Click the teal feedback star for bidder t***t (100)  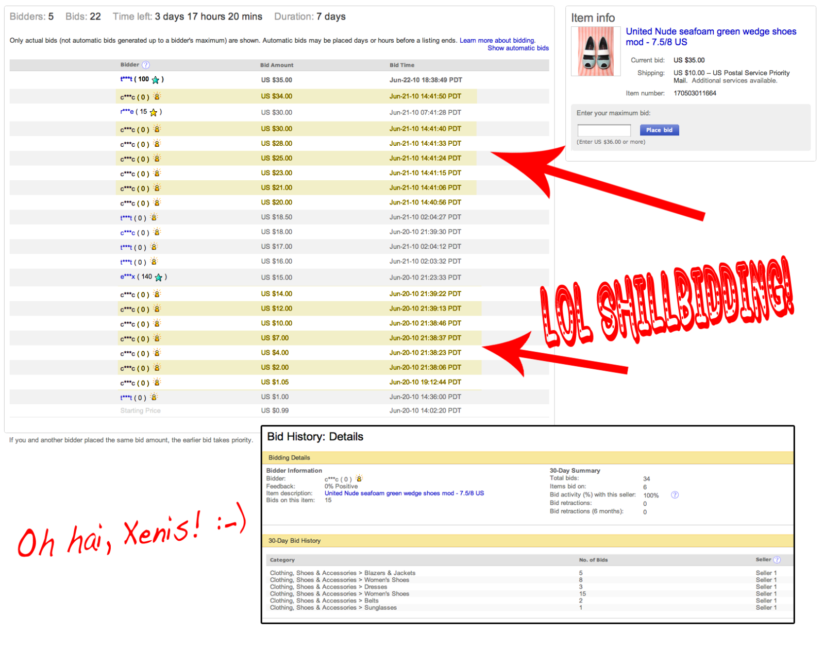pyautogui.click(x=156, y=80)
